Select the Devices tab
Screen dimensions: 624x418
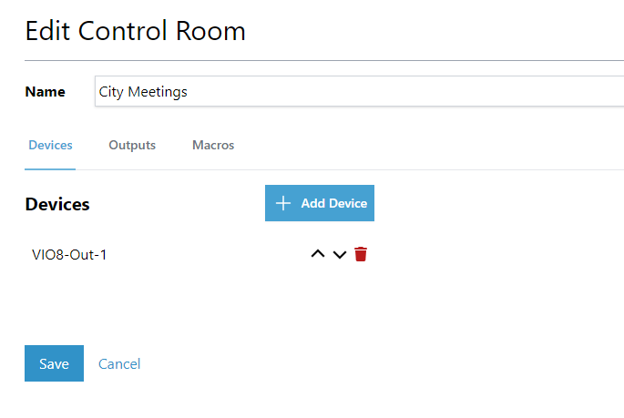click(x=50, y=145)
